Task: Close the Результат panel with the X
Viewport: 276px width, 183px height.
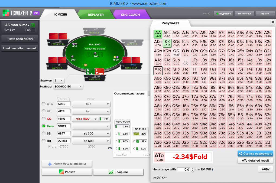Action: 273,22
